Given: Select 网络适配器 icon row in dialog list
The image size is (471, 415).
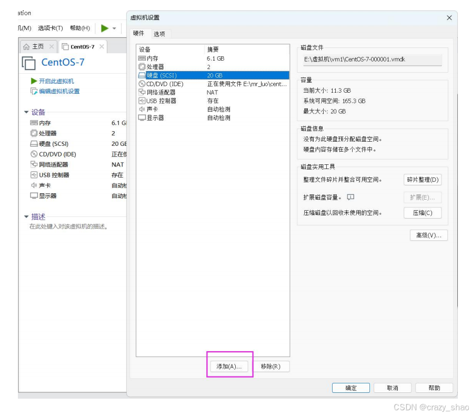Looking at the screenshot, I should (x=142, y=92).
